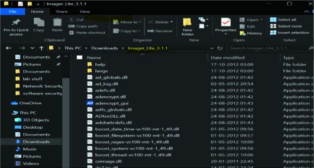Click Invert selection
This screenshot has width=314, height=168.
(x=290, y=32)
